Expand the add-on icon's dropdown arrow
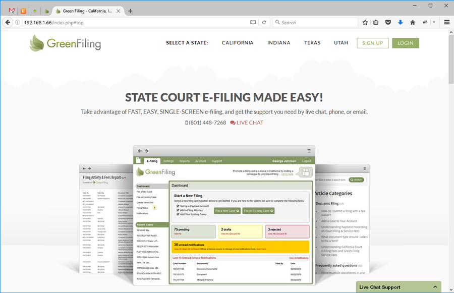Viewport: 454px width, 293px height. click(x=434, y=22)
